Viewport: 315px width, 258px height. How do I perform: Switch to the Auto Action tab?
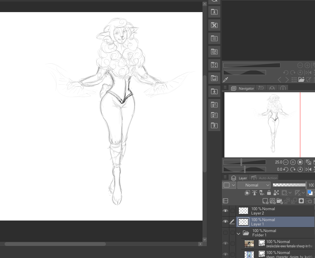(264, 178)
